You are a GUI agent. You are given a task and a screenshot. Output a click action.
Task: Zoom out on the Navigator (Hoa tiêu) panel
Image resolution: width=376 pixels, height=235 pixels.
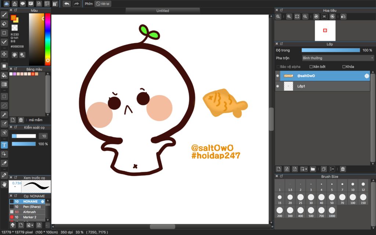(x=305, y=17)
